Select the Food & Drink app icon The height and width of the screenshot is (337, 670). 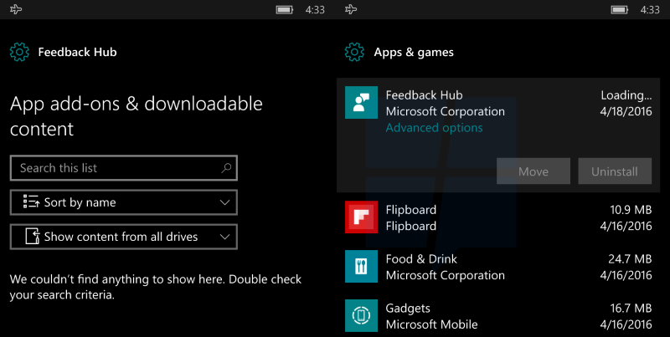click(361, 267)
